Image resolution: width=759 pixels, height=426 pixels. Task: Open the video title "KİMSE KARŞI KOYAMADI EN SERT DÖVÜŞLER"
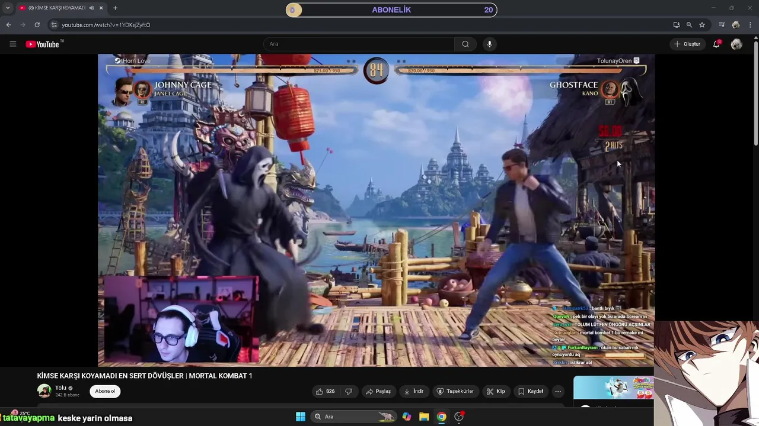[x=145, y=376]
